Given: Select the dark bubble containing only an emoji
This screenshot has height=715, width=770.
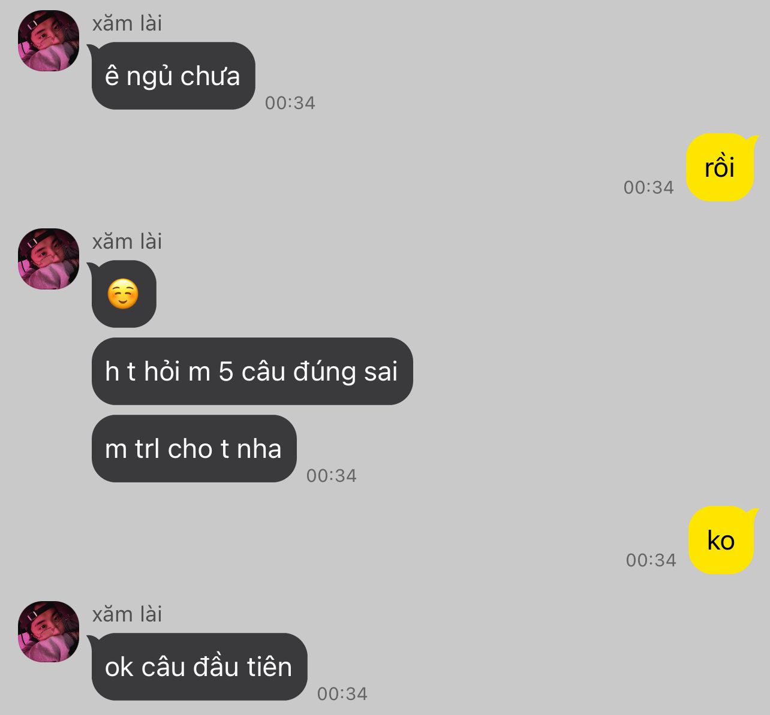Looking at the screenshot, I should [x=124, y=294].
